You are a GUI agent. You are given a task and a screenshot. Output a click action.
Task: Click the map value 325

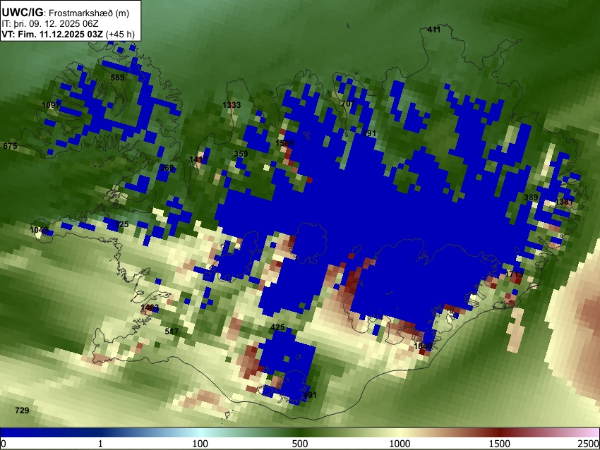click(x=121, y=224)
